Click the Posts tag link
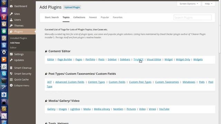Screen dimensions: 221x124 pyautogui.click(x=101, y=59)
